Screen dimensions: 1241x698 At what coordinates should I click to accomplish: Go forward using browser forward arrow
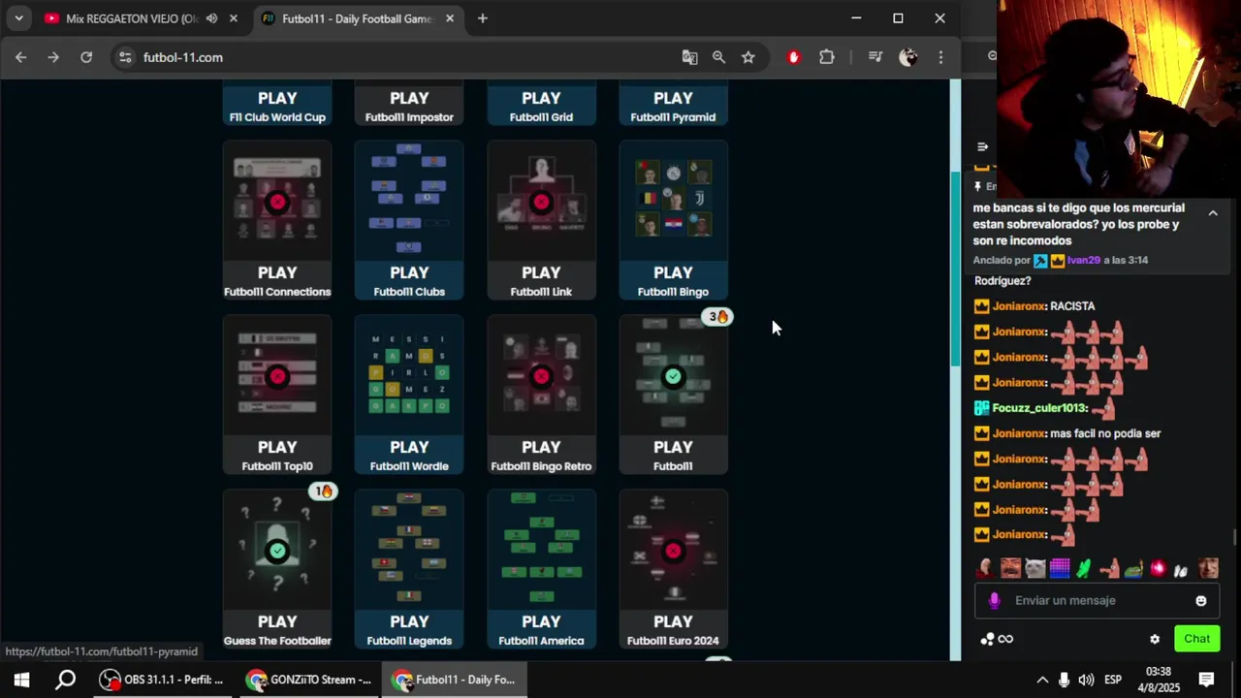pos(53,57)
